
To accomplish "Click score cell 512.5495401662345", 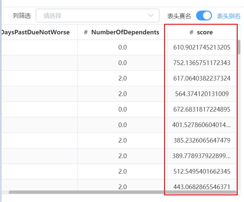I will pos(202,171).
